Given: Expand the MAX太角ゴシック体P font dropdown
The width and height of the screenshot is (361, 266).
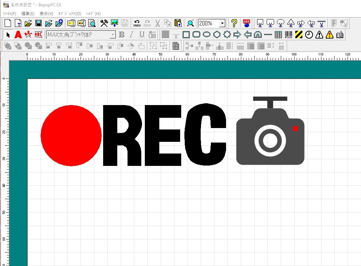Looking at the screenshot, I should pyautogui.click(x=113, y=35).
